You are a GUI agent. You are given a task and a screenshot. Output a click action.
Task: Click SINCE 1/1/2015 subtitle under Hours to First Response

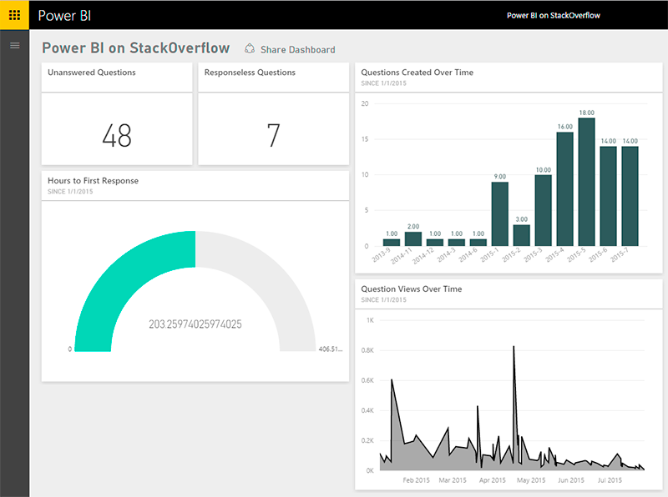coord(70,192)
